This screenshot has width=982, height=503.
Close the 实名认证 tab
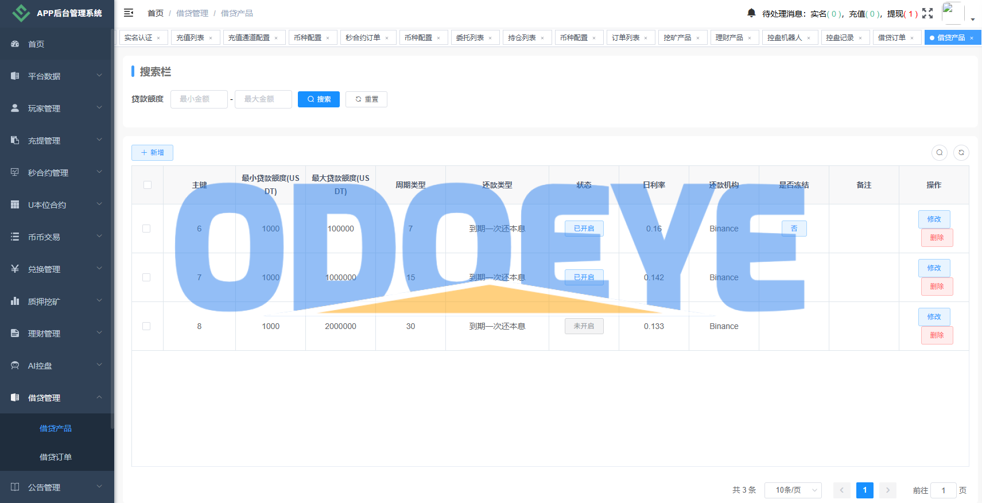point(158,38)
